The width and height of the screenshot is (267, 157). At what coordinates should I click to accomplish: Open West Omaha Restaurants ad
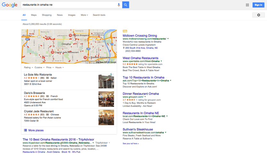click(x=140, y=58)
